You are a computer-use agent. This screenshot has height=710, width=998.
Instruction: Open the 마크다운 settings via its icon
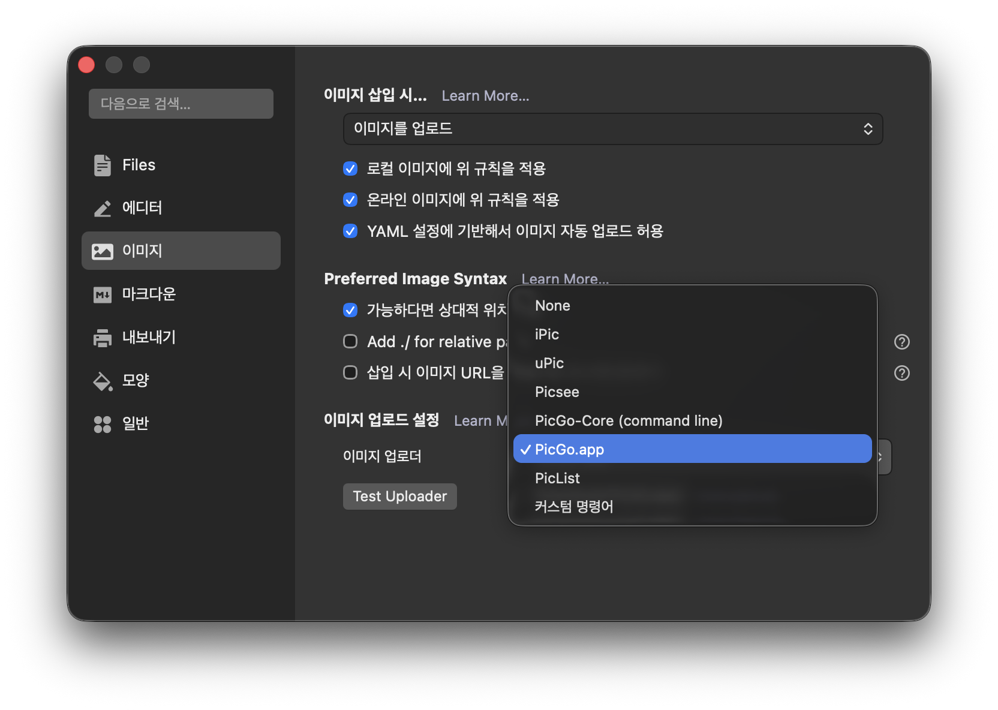(x=102, y=294)
